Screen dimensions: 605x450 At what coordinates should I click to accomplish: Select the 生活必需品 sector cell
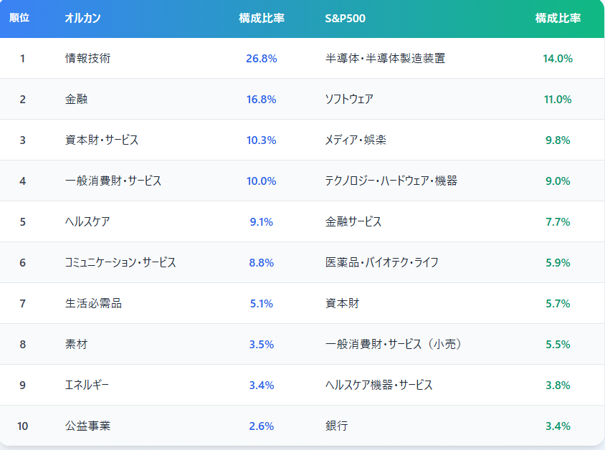93,304
